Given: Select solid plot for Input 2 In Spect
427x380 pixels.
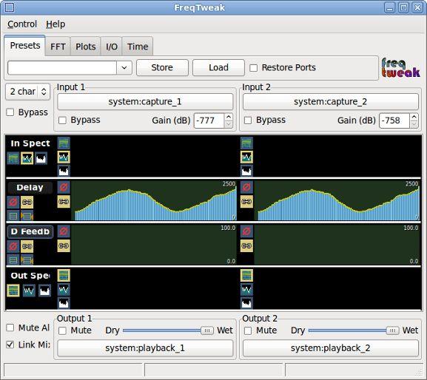Looking at the screenshot, I should (x=246, y=171).
